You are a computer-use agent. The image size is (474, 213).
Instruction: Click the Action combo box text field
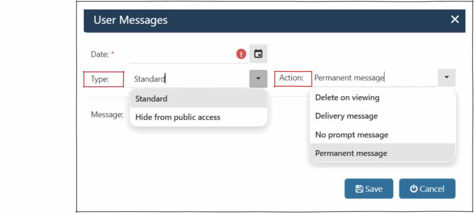coord(373,78)
